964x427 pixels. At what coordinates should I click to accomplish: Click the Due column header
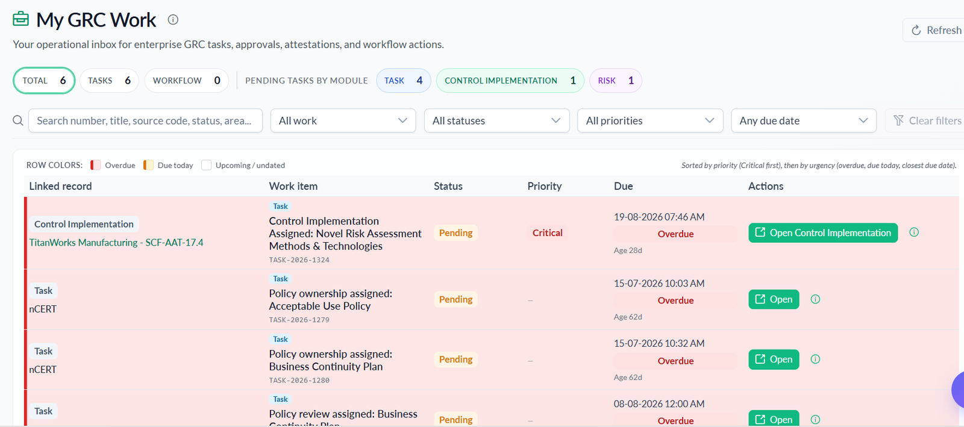[x=623, y=186]
